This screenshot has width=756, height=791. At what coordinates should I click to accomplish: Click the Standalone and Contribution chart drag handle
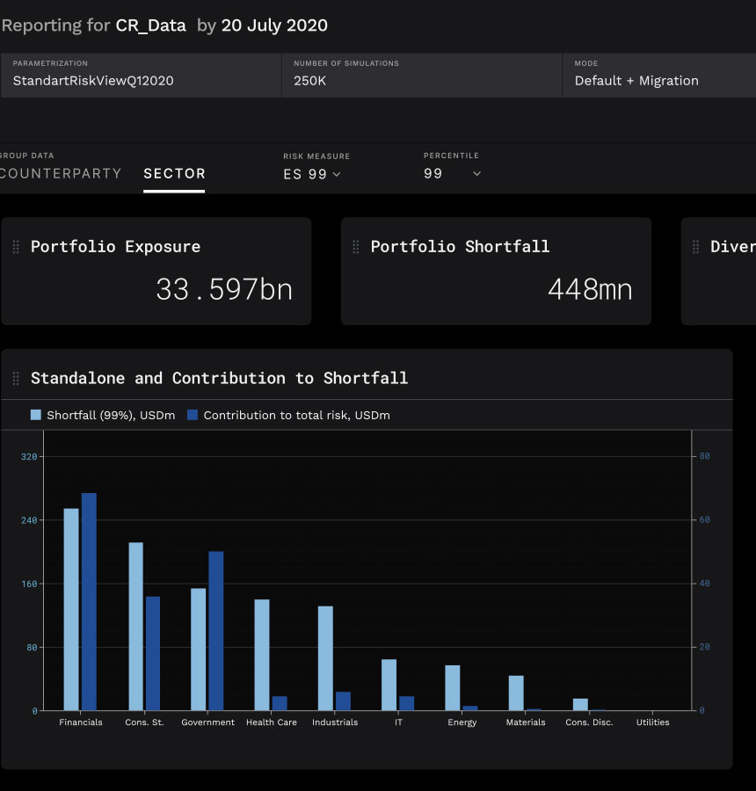(16, 378)
